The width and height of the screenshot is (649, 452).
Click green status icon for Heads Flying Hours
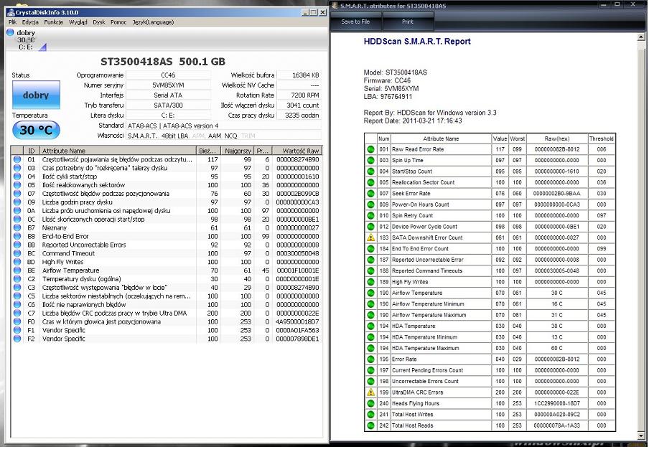(371, 403)
